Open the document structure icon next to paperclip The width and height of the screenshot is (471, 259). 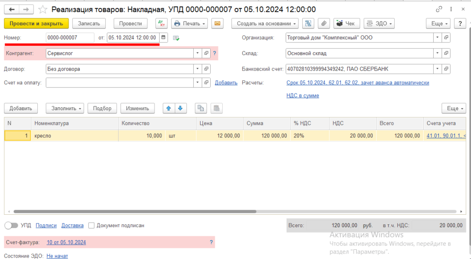308,24
